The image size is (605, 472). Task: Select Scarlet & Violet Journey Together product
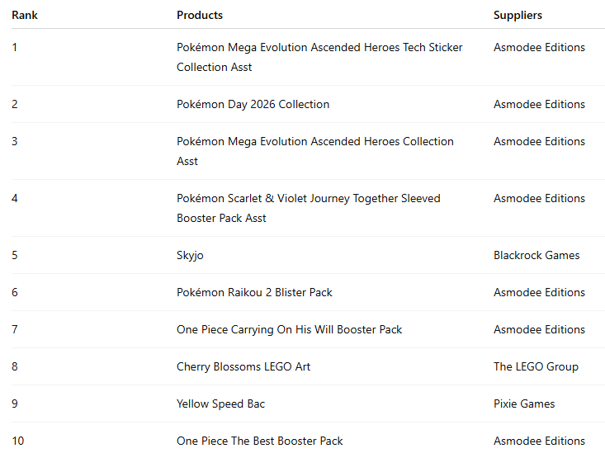[x=308, y=199]
